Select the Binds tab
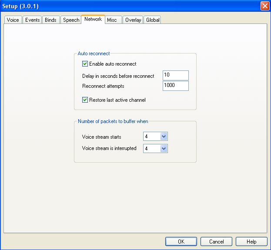Image resolution: width=271 pixels, height=250 pixels. 50,20
